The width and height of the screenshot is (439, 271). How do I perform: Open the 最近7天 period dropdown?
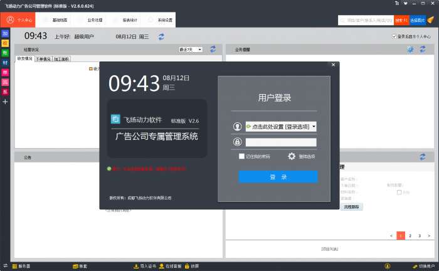click(191, 50)
